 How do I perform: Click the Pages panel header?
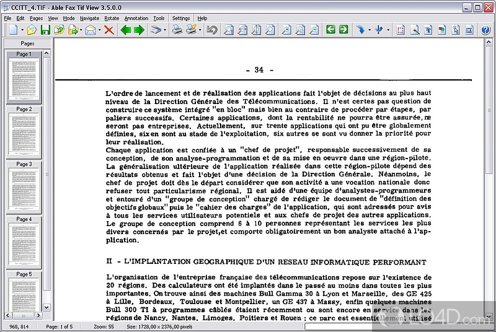point(27,43)
